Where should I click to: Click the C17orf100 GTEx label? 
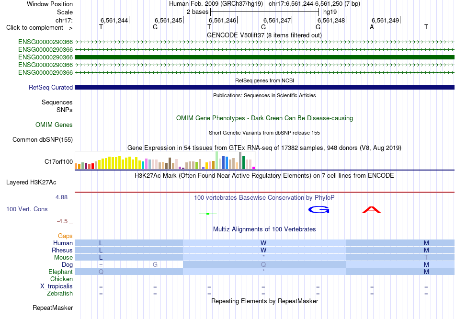tap(58, 162)
